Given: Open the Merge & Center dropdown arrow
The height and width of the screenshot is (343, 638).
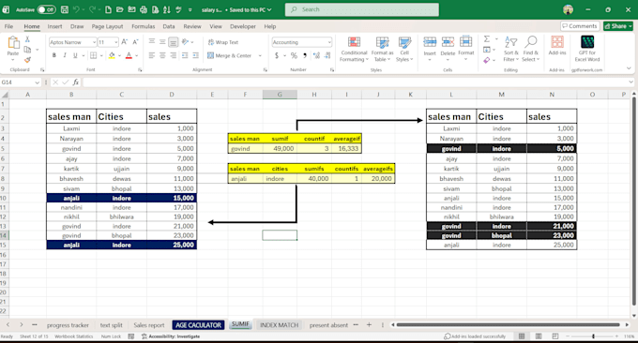Looking at the screenshot, I should (260, 55).
